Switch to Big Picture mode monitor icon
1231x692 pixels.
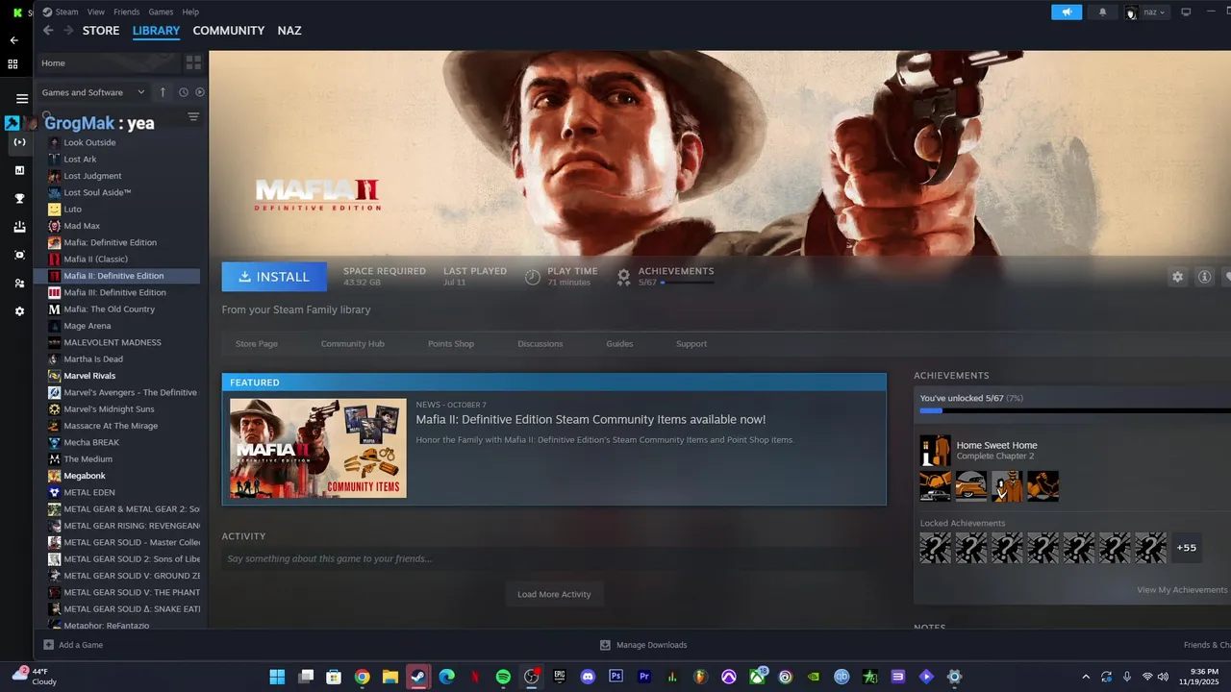(1186, 12)
